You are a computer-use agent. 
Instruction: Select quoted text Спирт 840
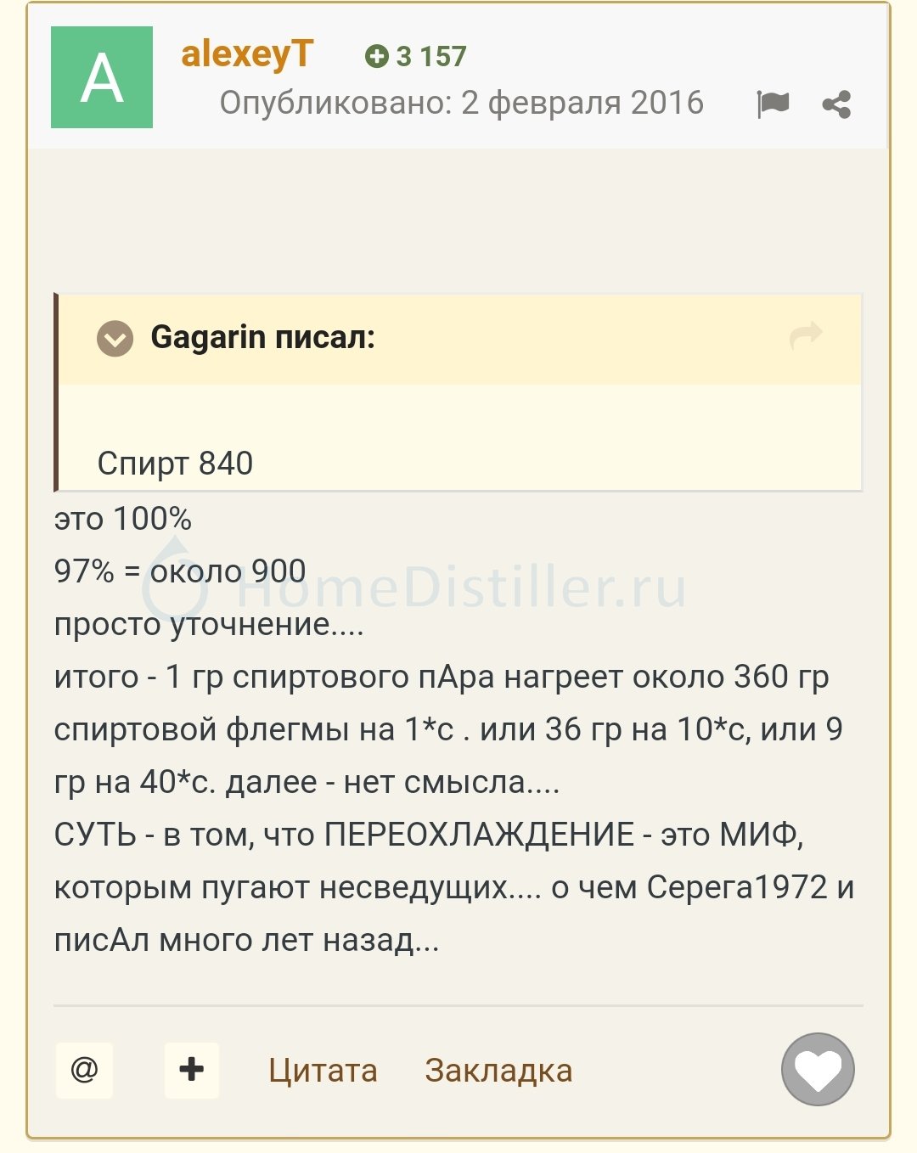[175, 464]
